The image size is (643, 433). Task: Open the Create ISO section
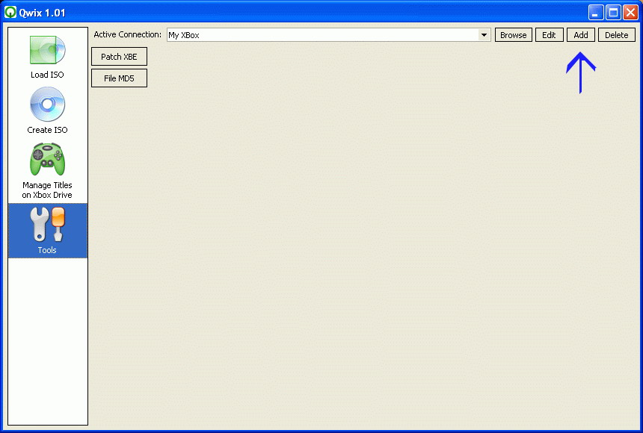47,110
